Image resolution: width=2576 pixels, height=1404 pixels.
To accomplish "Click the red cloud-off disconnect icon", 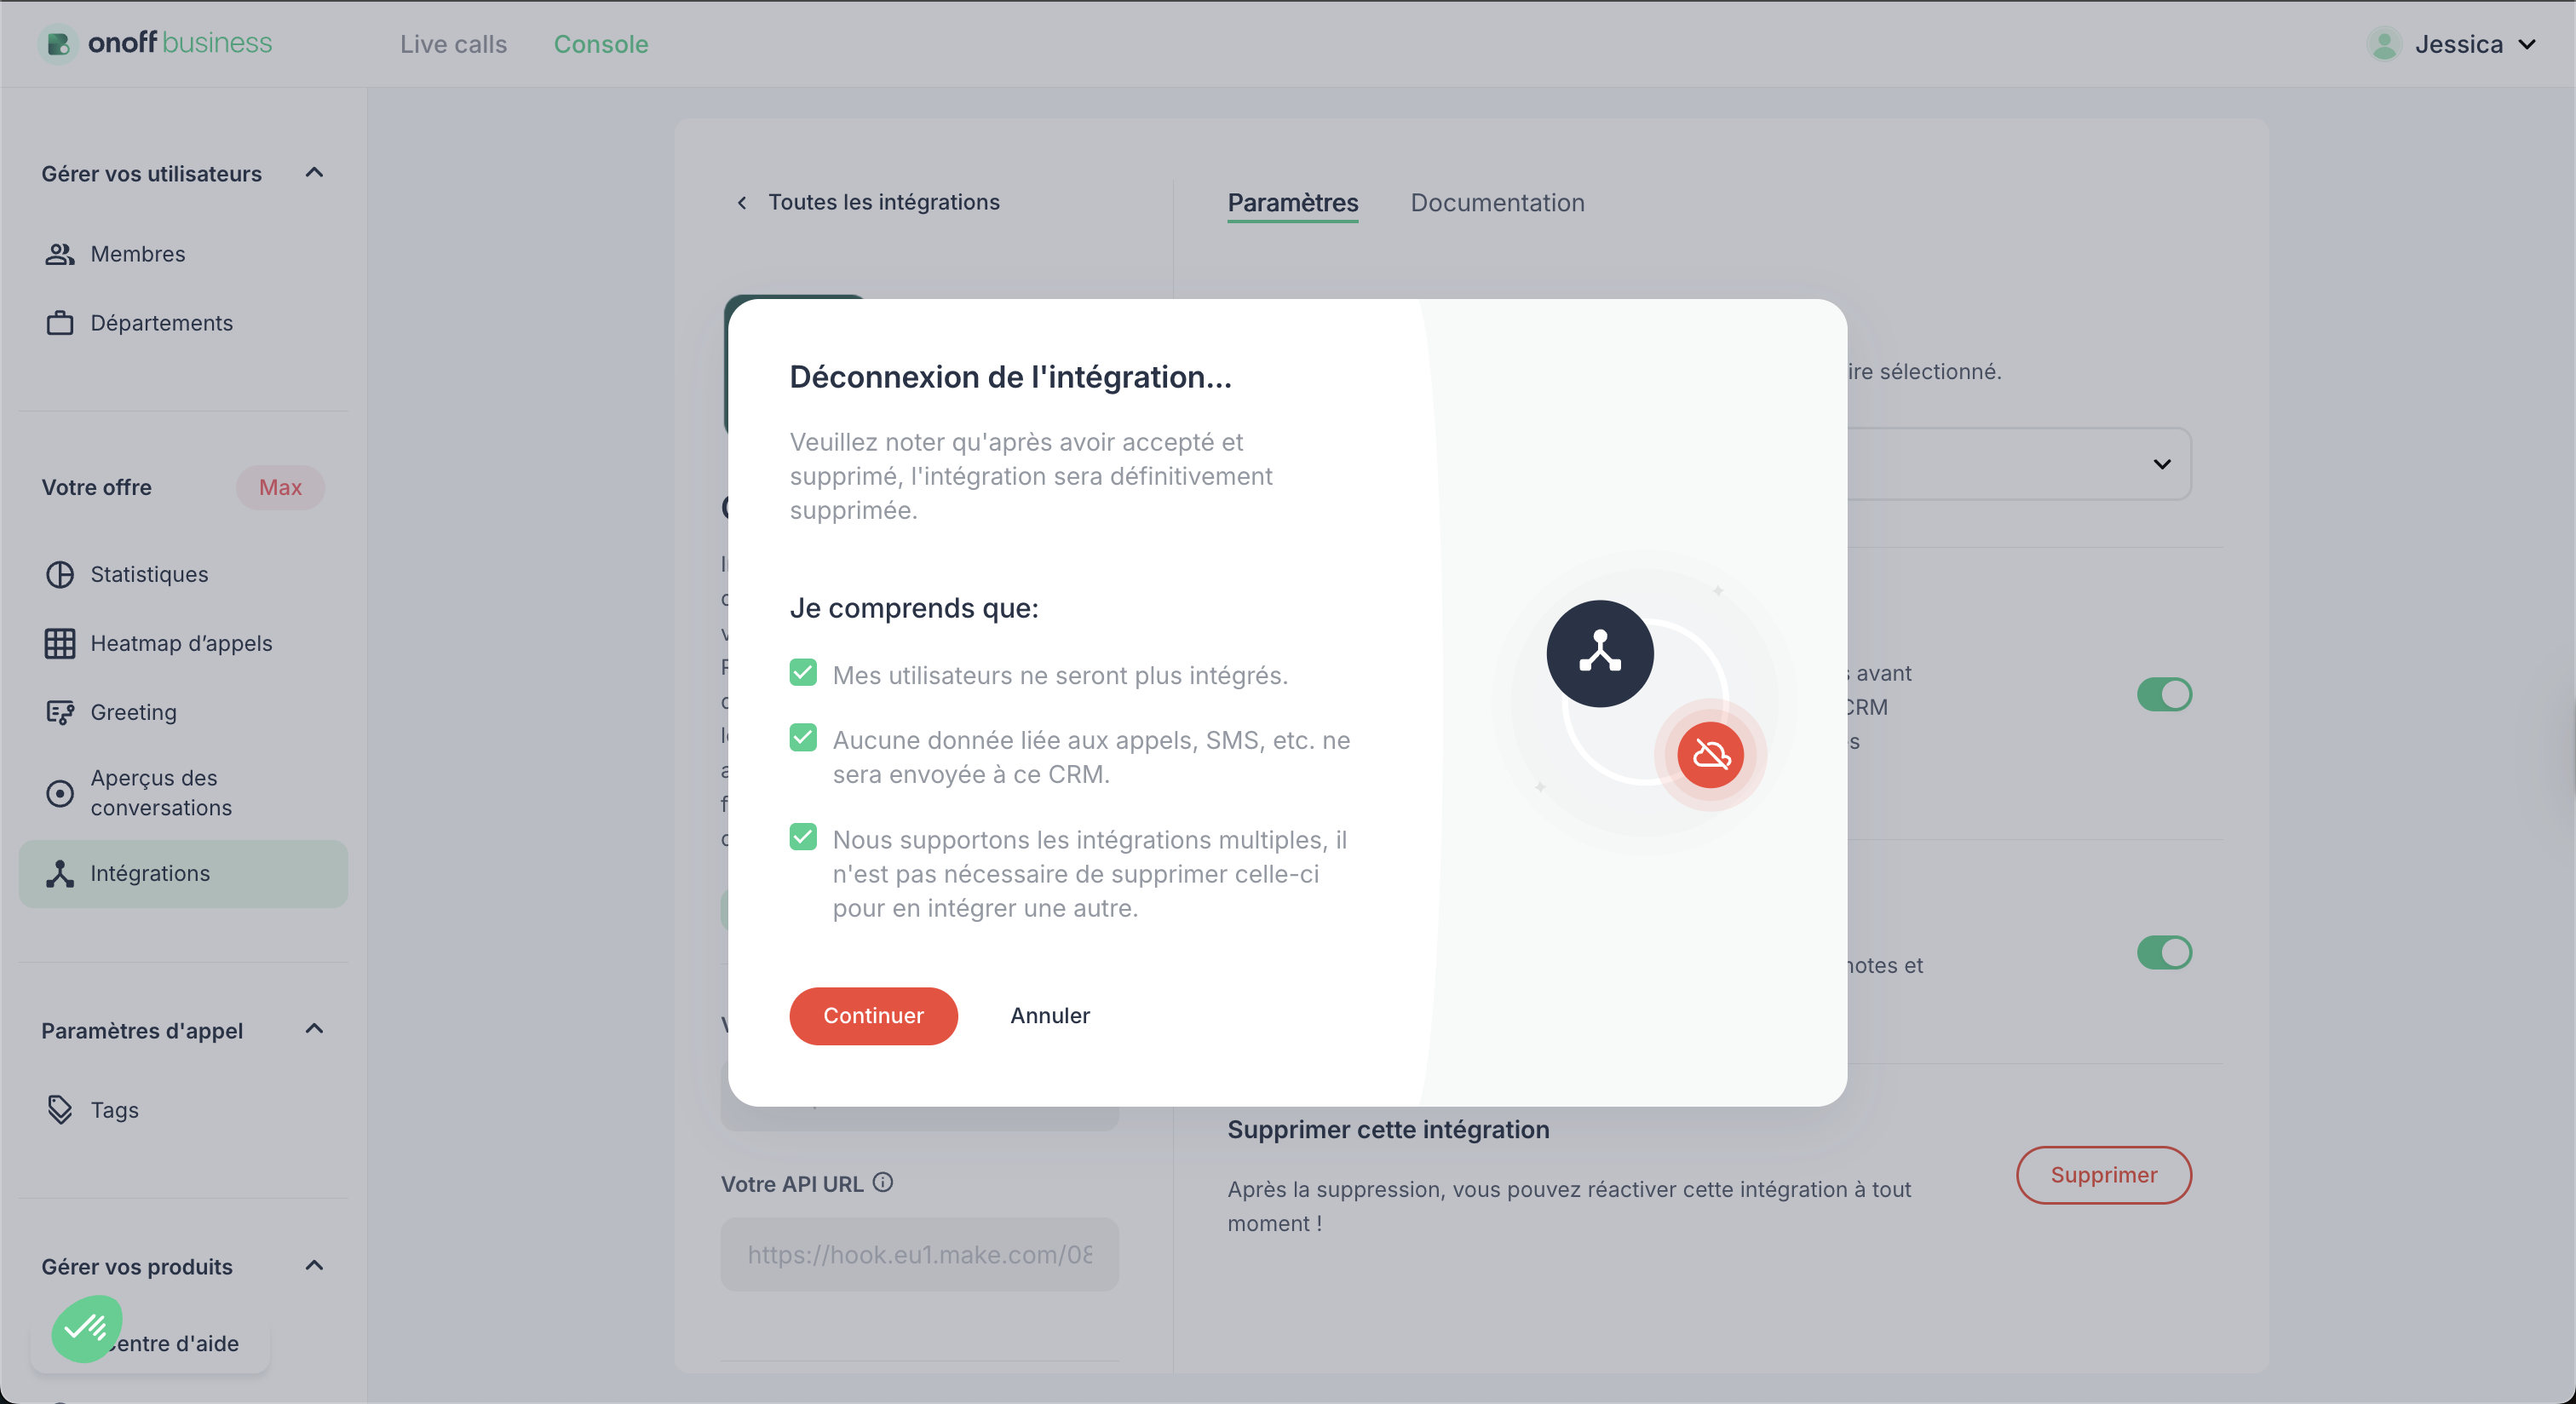I will (x=1710, y=755).
